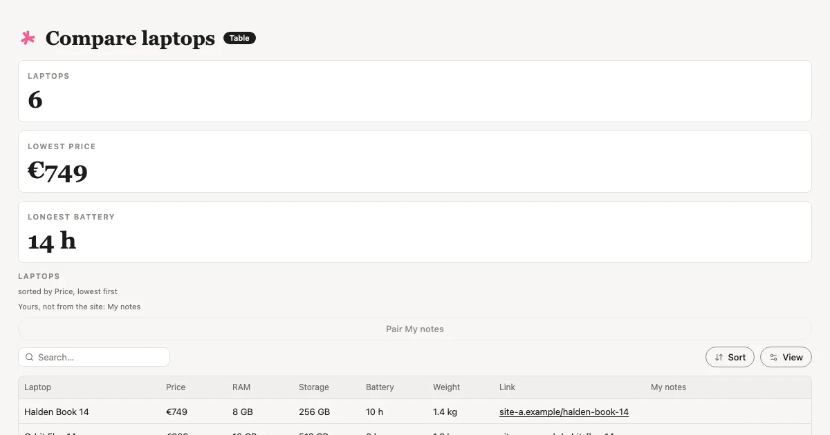Click the €749 price cell in the table
Viewport: 830px width, 435px height.
[x=176, y=412]
